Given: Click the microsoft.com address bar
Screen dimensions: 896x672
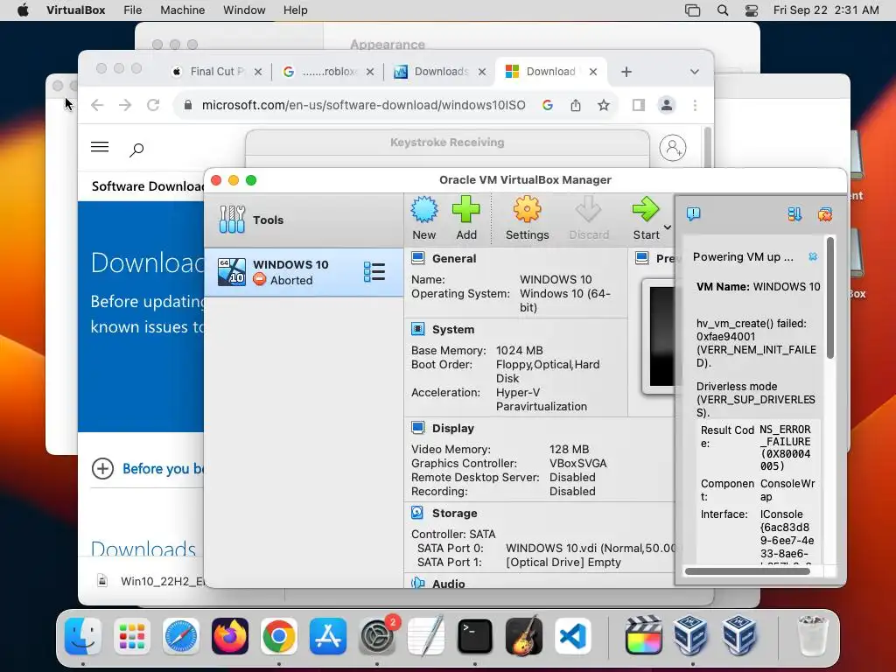Looking at the screenshot, I should tap(363, 105).
